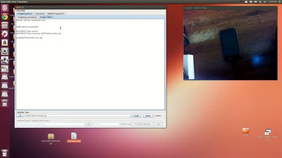
Task: Open the NetBeans cube dock icon
Action: coord(5,60)
